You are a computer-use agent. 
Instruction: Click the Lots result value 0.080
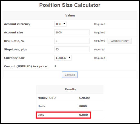pyautogui.click(x=83, y=115)
